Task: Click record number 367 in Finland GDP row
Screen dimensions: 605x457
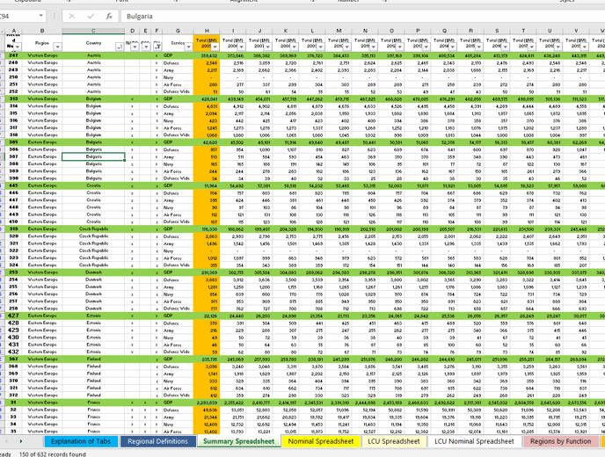Action: [13, 359]
